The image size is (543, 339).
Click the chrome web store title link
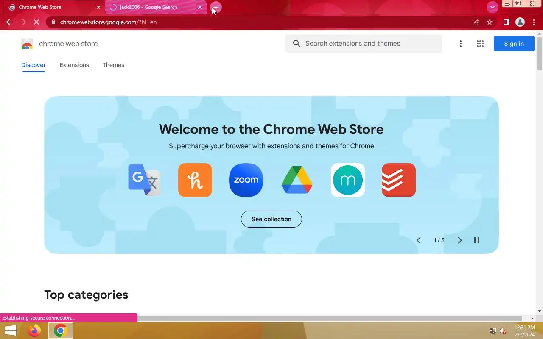pos(68,44)
